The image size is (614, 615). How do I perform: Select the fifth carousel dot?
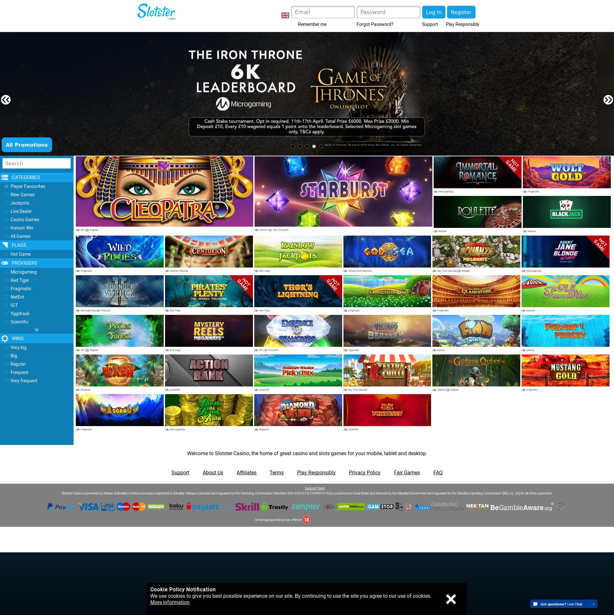point(321,146)
